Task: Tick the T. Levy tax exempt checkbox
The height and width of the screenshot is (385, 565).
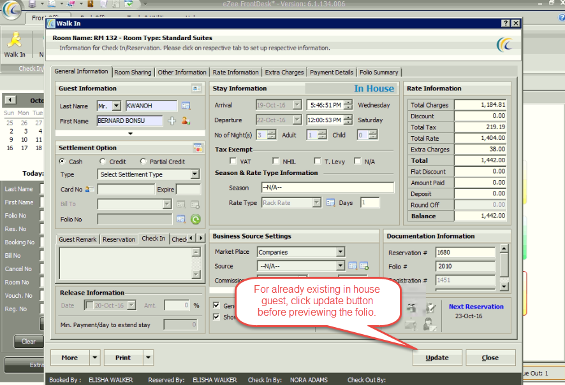Action: tap(317, 162)
